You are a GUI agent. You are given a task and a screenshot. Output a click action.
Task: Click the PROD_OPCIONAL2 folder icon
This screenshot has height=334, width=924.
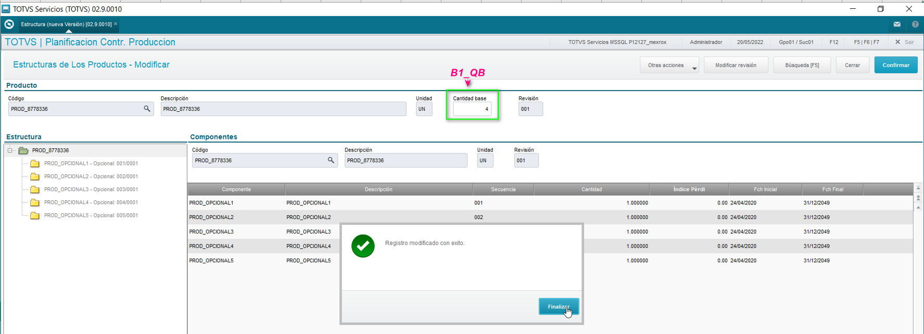(x=35, y=176)
